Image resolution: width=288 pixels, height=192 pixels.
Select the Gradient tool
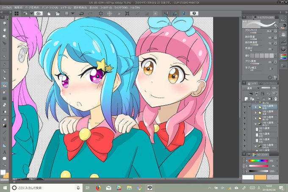tap(4, 126)
